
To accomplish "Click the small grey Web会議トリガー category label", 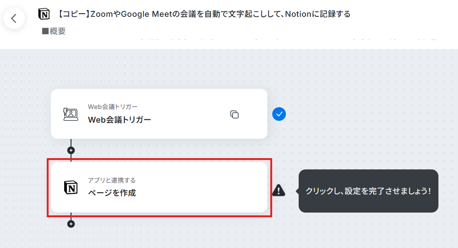I will [112, 107].
